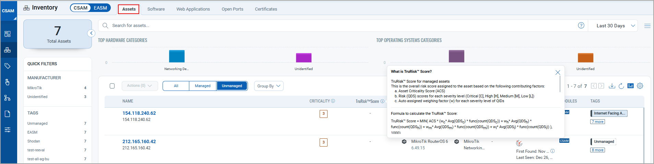The height and width of the screenshot is (164, 654).
Task: Collapse the left filter panel with the arrow
Action: 91,33
